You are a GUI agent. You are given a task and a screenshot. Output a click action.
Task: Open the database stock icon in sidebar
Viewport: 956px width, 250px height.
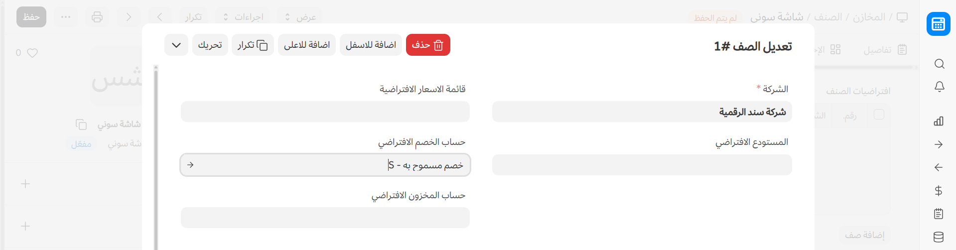(939, 237)
